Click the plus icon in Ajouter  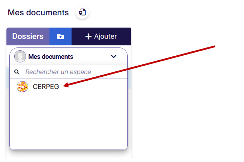coord(88,37)
